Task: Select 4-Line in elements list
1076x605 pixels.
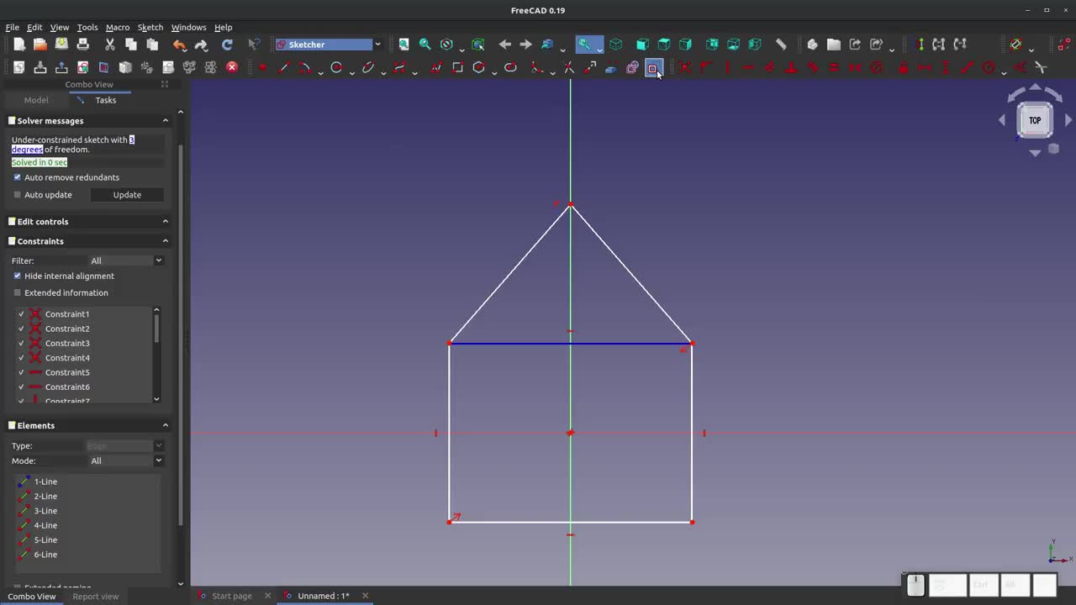Action: coord(45,525)
